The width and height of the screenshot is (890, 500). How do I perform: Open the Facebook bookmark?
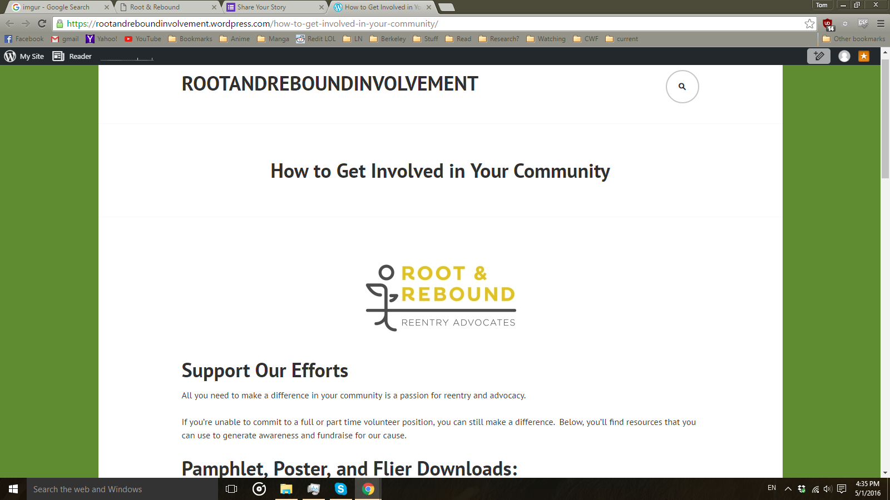tap(24, 39)
